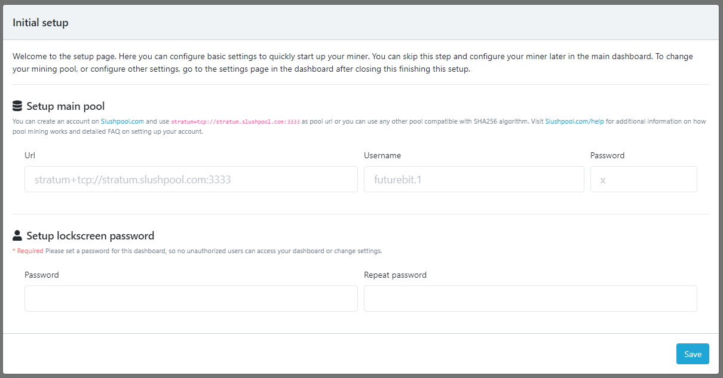Click the Repeat password label
723x378 pixels.
[396, 275]
